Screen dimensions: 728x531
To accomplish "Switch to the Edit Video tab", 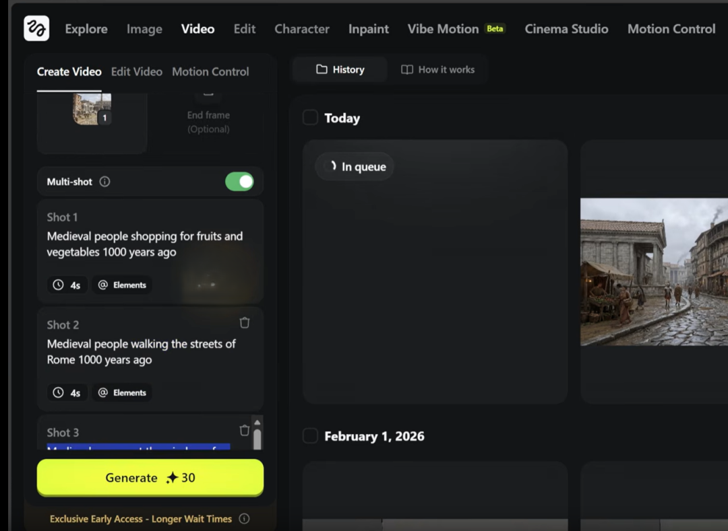I will [x=136, y=71].
